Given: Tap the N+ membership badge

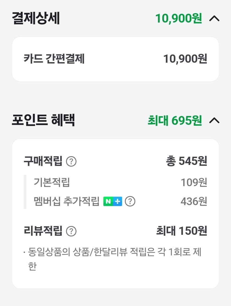Looking at the screenshot, I should point(113,202).
